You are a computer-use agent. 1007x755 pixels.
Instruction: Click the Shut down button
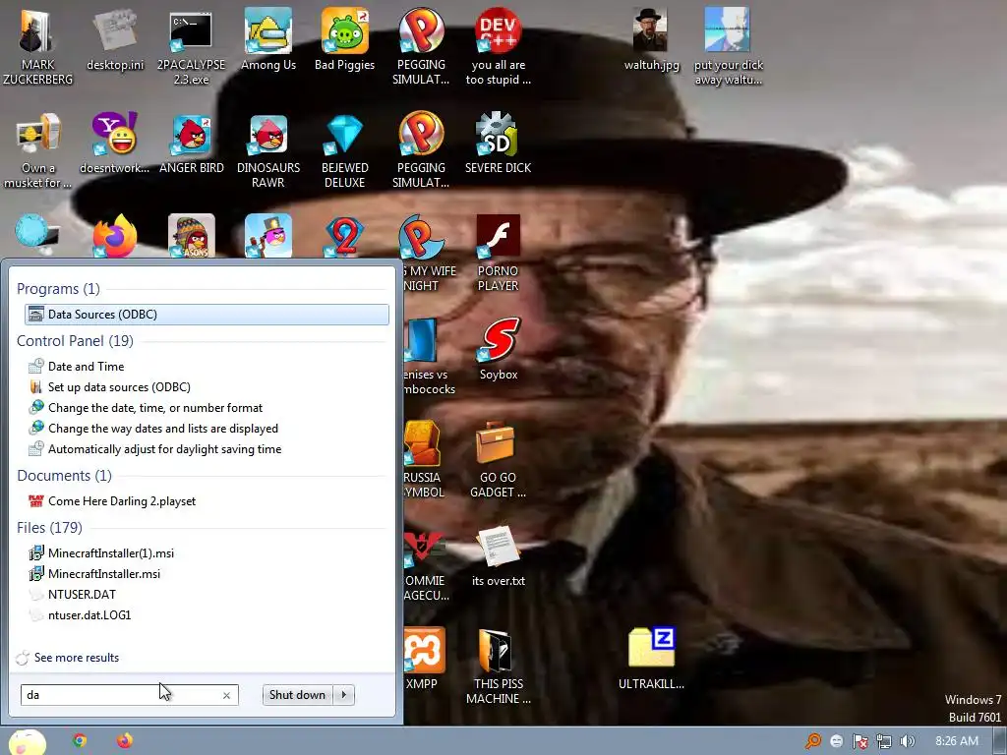(297, 695)
